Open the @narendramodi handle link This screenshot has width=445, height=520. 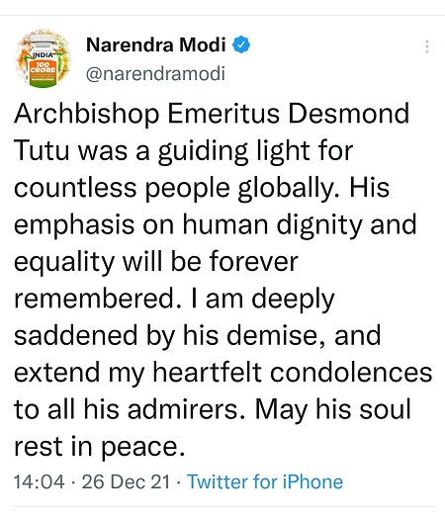pyautogui.click(x=155, y=73)
